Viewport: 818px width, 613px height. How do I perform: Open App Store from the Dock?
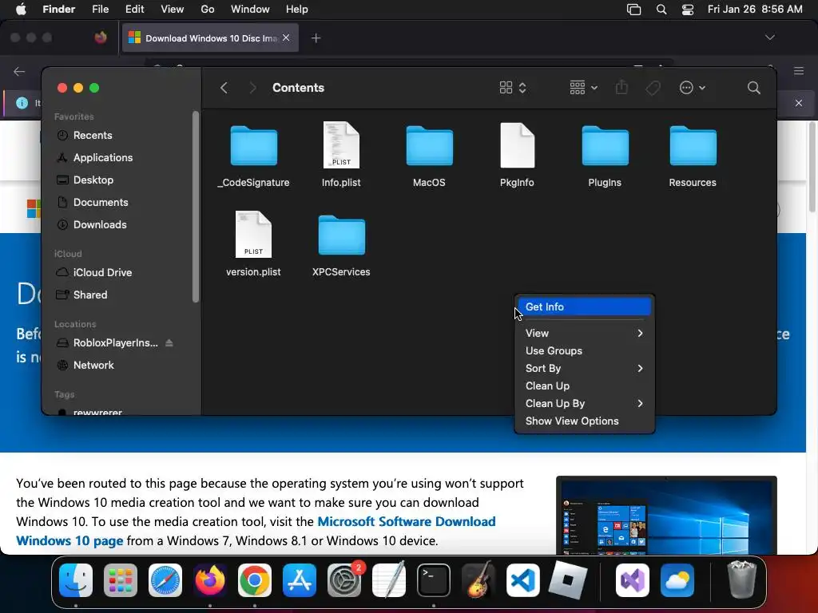tap(300, 580)
